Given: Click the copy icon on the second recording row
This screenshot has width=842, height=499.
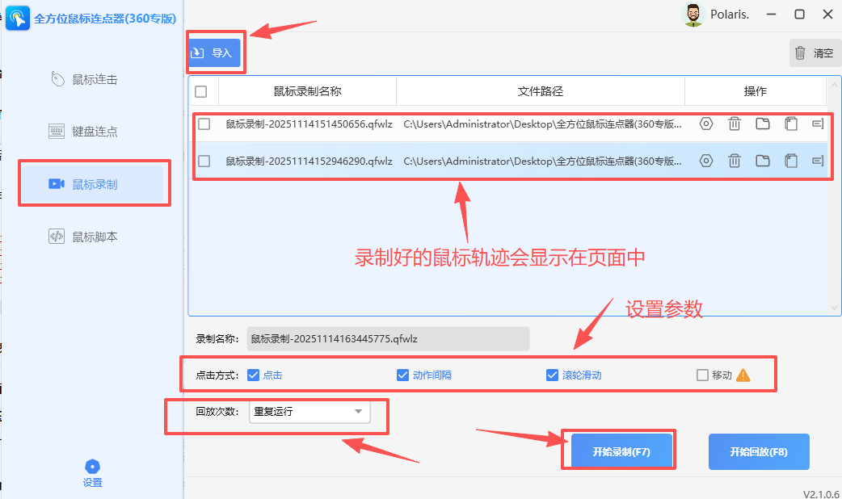Looking at the screenshot, I should coord(790,160).
